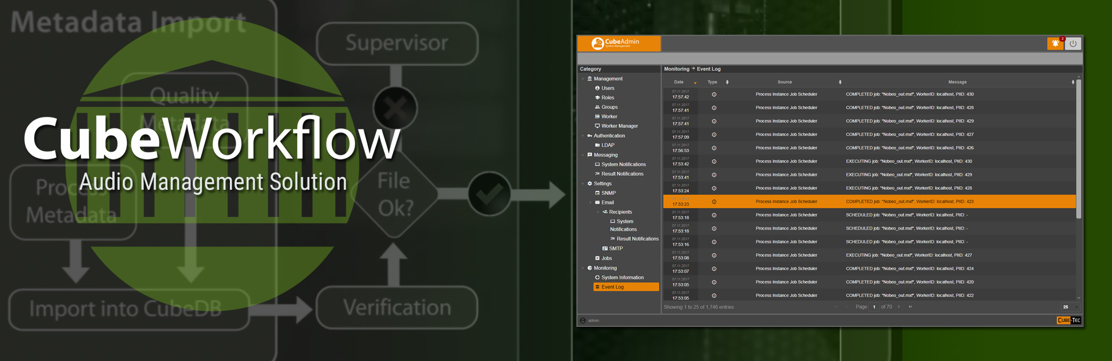Click the event log vertical scrollbar

1078,150
